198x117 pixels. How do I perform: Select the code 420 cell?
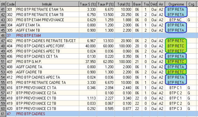coord(11,109)
